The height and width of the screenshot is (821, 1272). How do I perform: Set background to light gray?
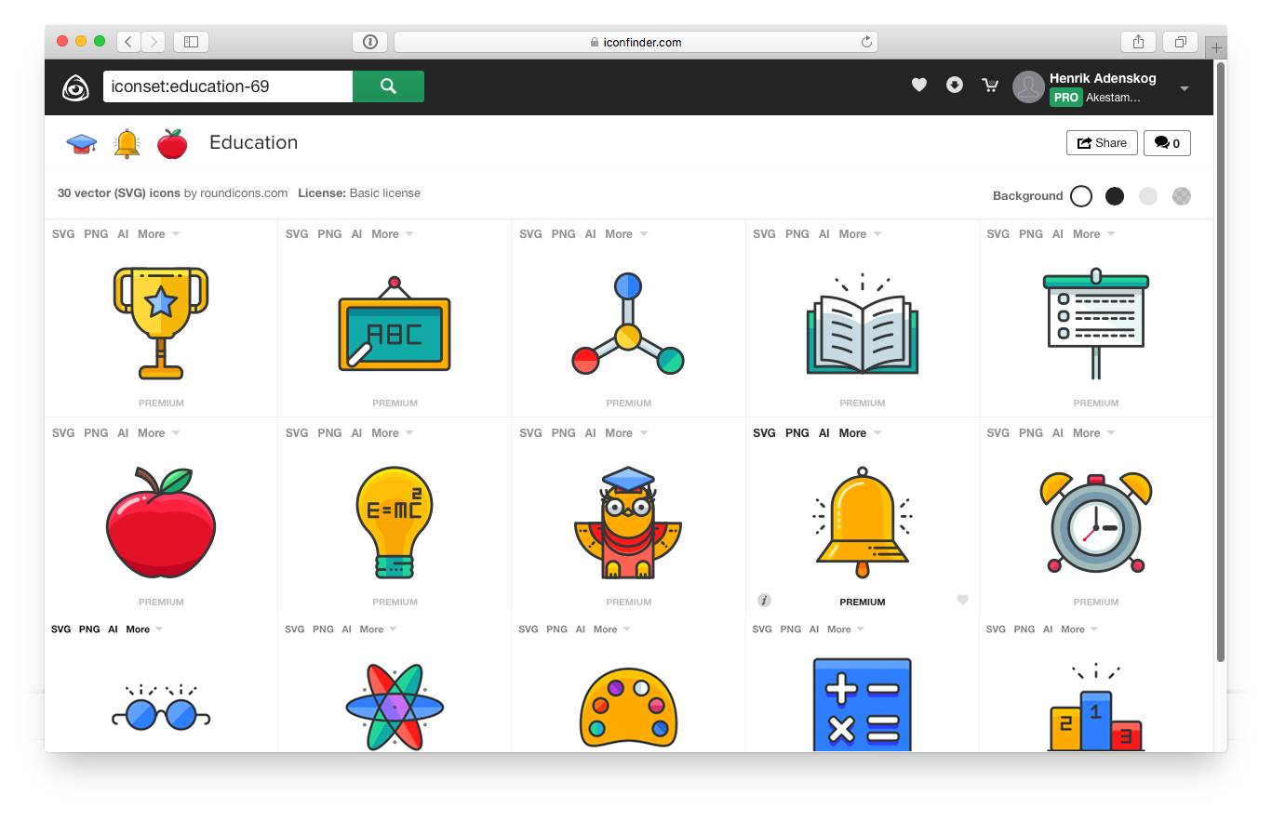click(x=1148, y=196)
